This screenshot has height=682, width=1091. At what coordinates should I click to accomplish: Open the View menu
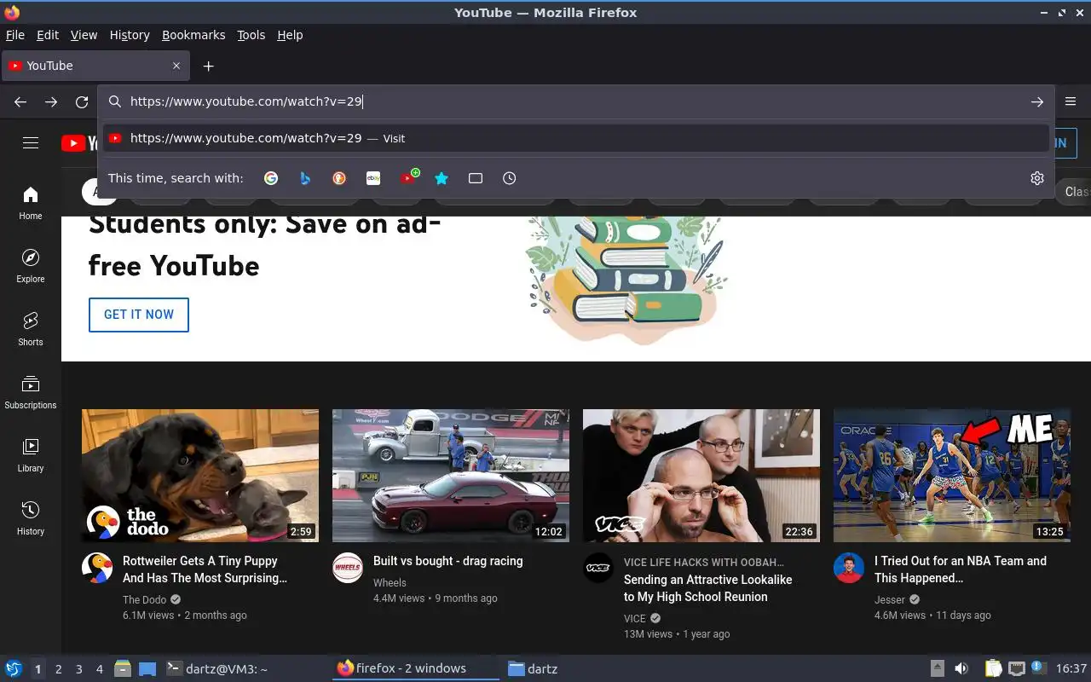(x=84, y=35)
